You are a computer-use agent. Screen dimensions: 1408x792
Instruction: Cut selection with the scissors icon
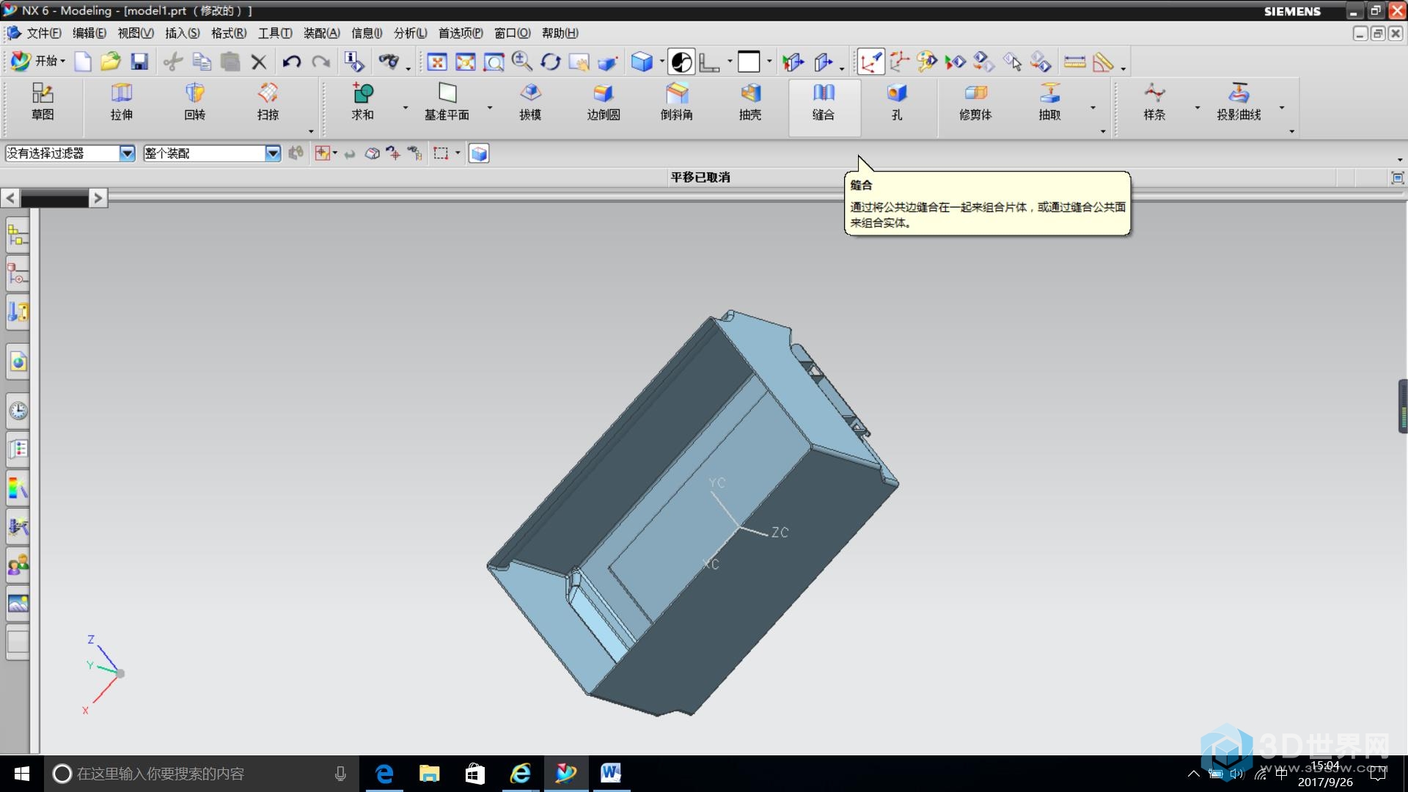(173, 62)
